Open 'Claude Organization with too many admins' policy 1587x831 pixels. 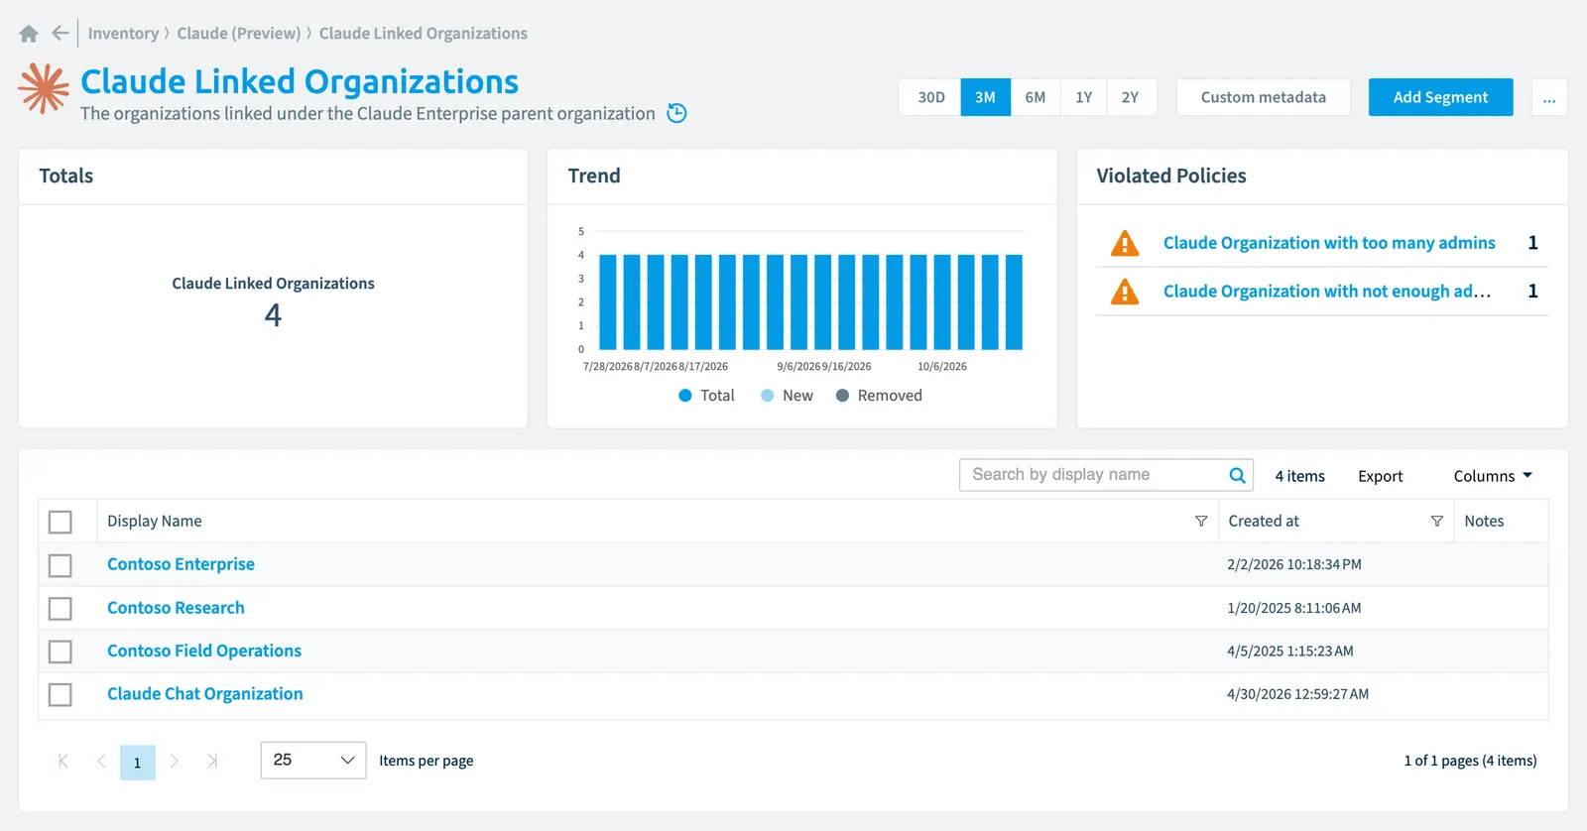click(x=1329, y=243)
